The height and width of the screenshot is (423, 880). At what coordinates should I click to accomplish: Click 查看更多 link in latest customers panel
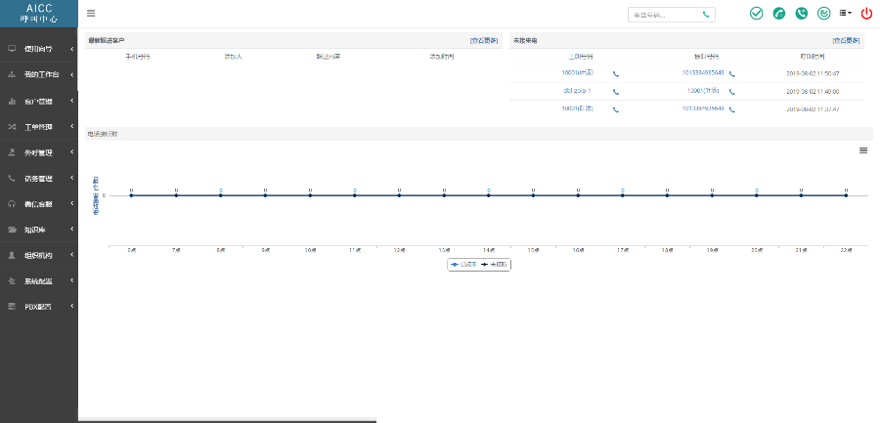(x=485, y=40)
